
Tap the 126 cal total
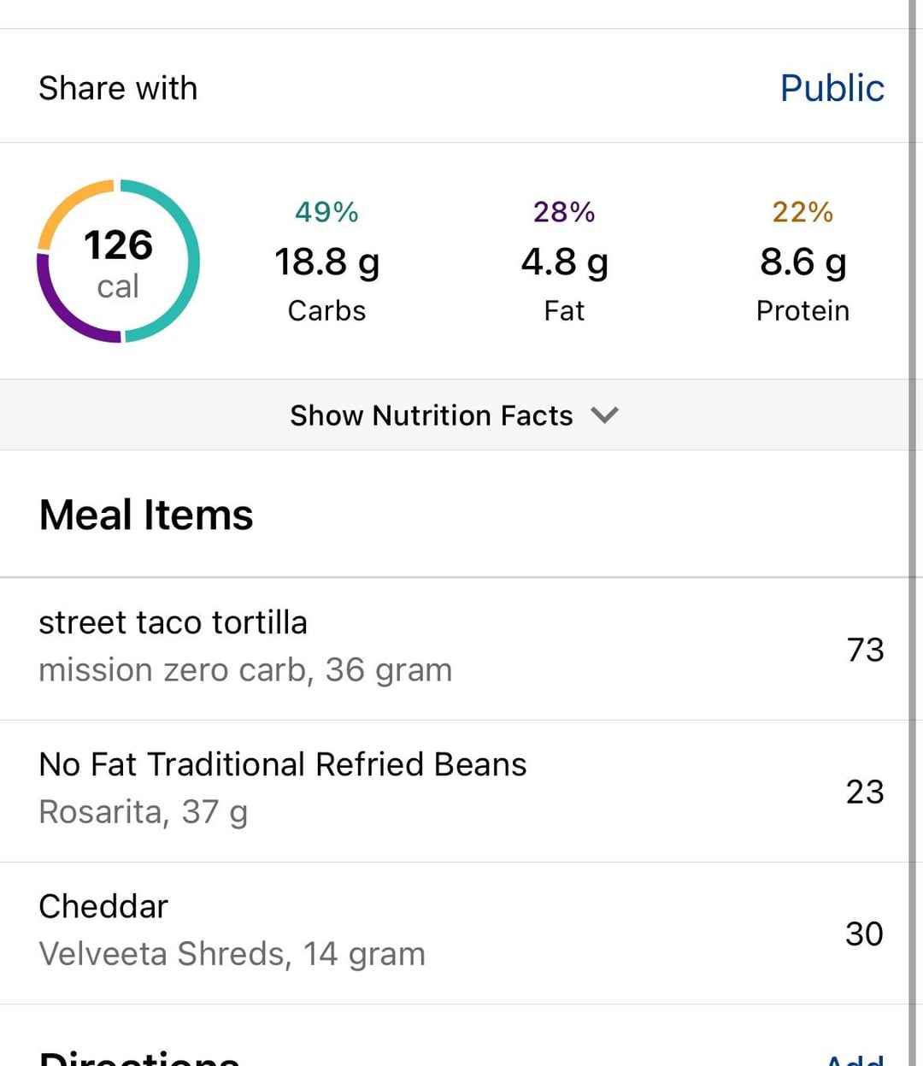pyautogui.click(x=118, y=264)
